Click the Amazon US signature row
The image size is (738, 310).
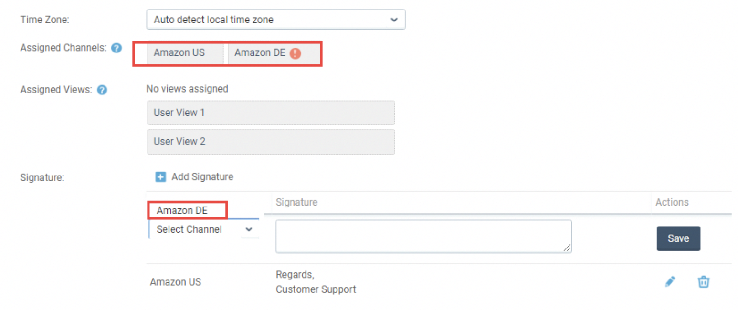[x=439, y=282]
